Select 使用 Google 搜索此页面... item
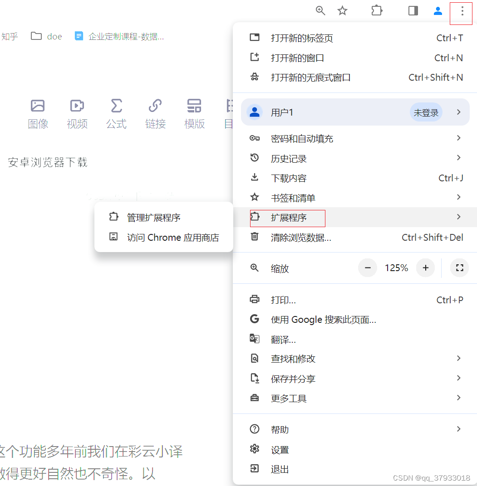This screenshot has width=477, height=486. (355, 319)
